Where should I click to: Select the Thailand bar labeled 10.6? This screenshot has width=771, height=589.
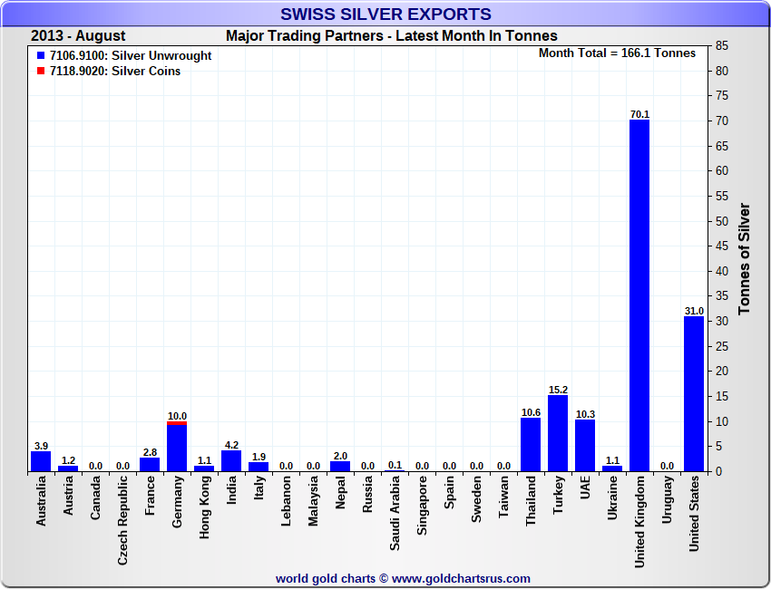531,445
